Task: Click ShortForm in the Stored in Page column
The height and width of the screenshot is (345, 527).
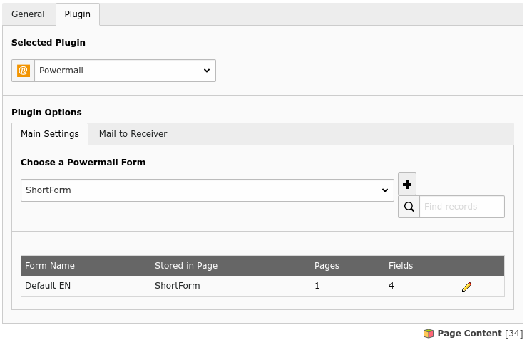Action: (178, 286)
